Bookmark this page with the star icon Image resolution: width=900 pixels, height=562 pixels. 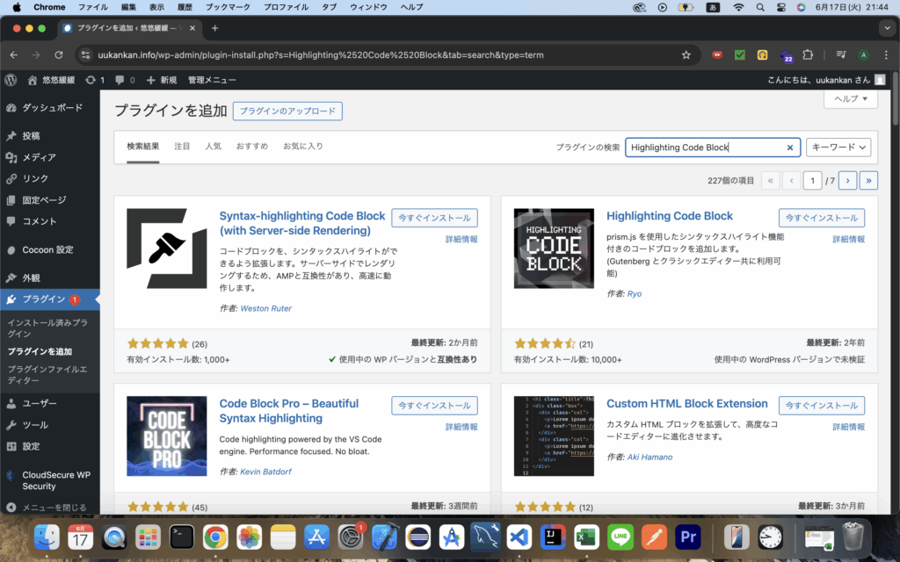[x=686, y=54]
